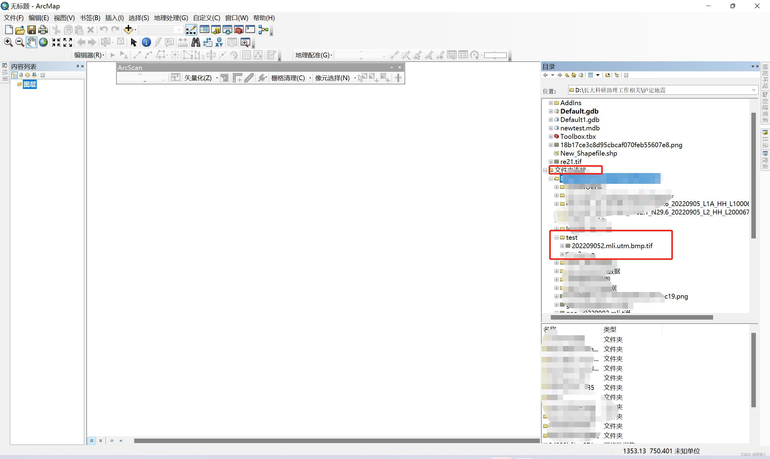The height and width of the screenshot is (459, 770).
Task: Toggle auto-hide pin on 内容列表 panel
Action: point(77,66)
